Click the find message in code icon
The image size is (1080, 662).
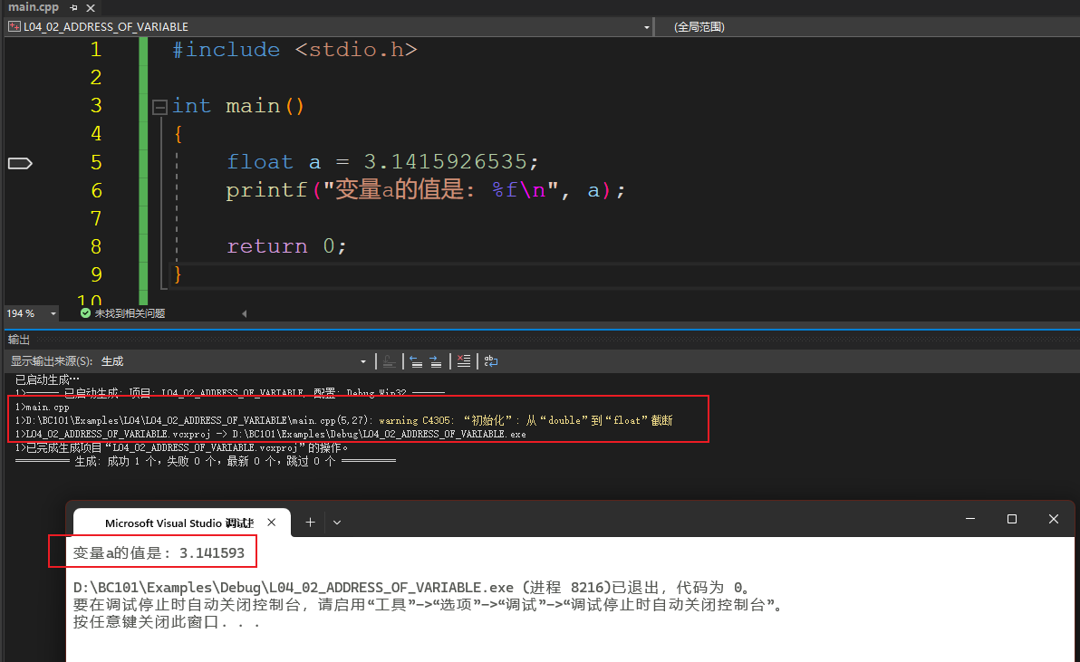point(389,361)
